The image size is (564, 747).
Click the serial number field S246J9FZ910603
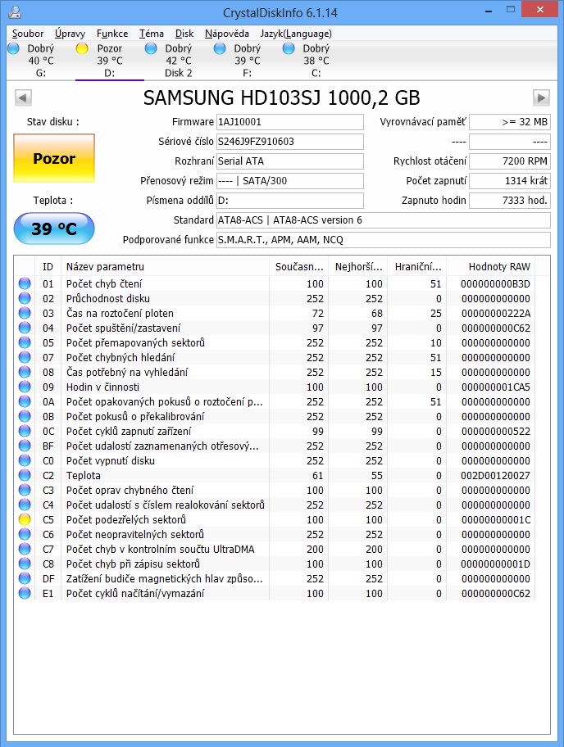290,141
